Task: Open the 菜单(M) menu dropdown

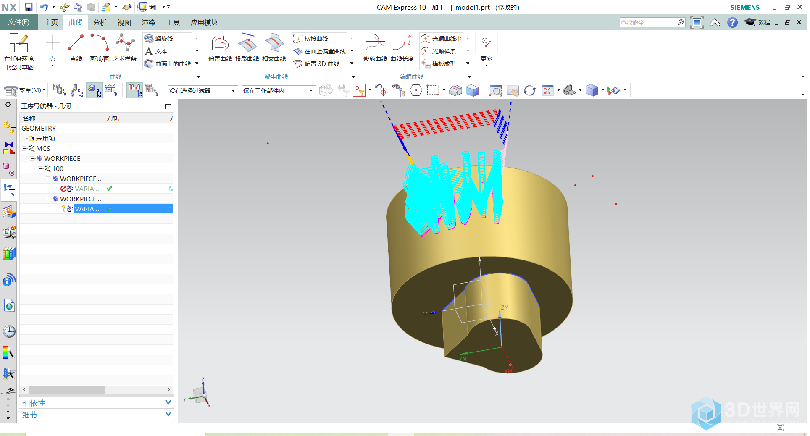Action: pyautogui.click(x=24, y=90)
